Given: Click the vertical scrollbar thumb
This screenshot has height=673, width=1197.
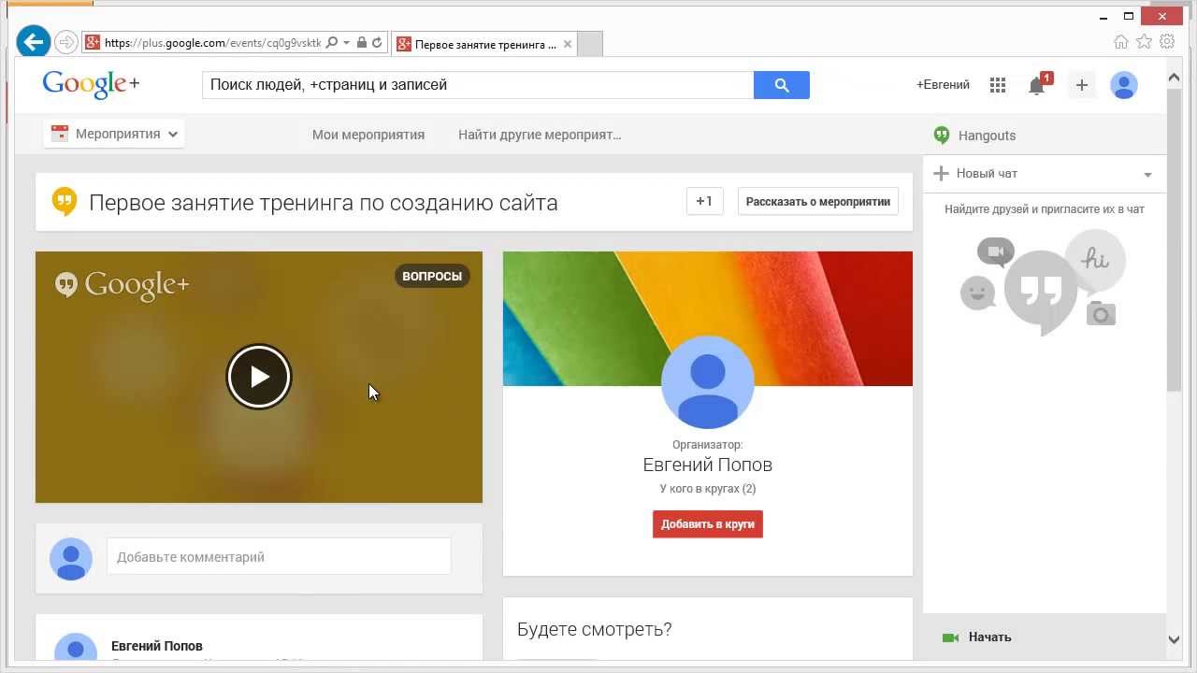Looking at the screenshot, I should tap(1175, 240).
